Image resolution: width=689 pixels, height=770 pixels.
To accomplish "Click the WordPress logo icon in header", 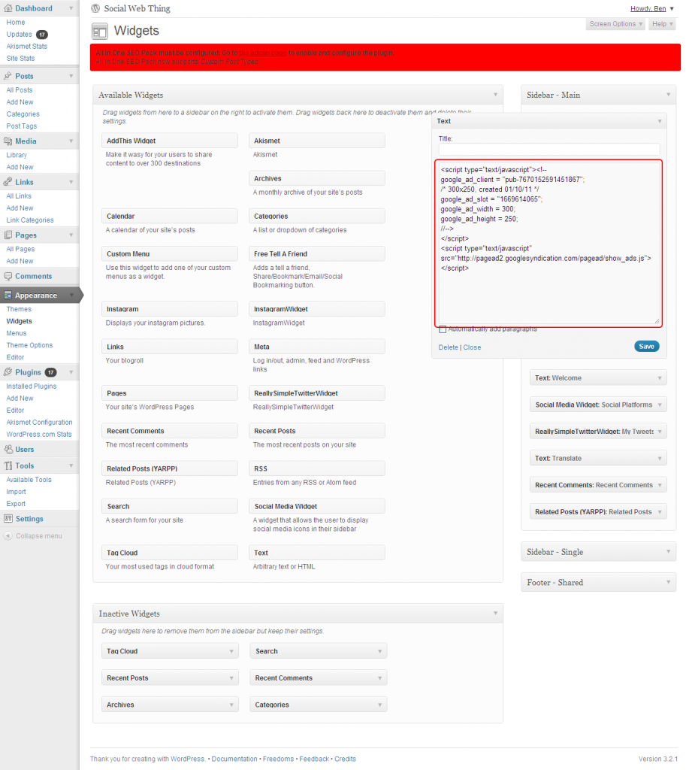I will 95,9.
